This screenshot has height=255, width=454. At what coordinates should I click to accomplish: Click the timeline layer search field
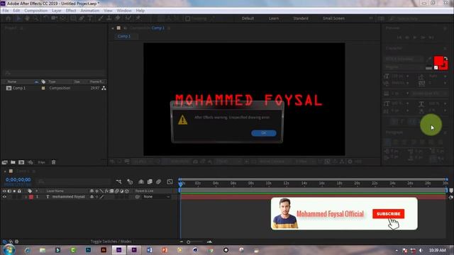(74, 181)
